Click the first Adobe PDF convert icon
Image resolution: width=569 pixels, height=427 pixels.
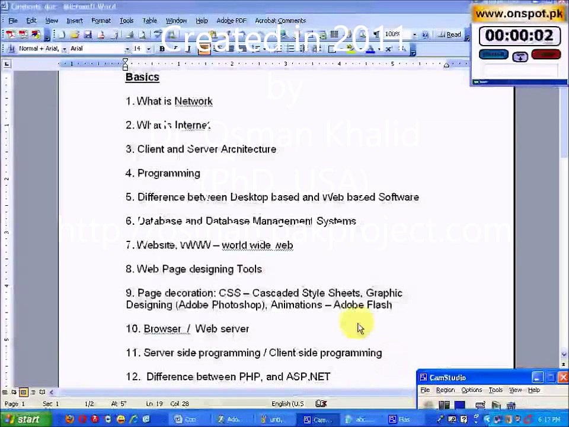pos(11,34)
